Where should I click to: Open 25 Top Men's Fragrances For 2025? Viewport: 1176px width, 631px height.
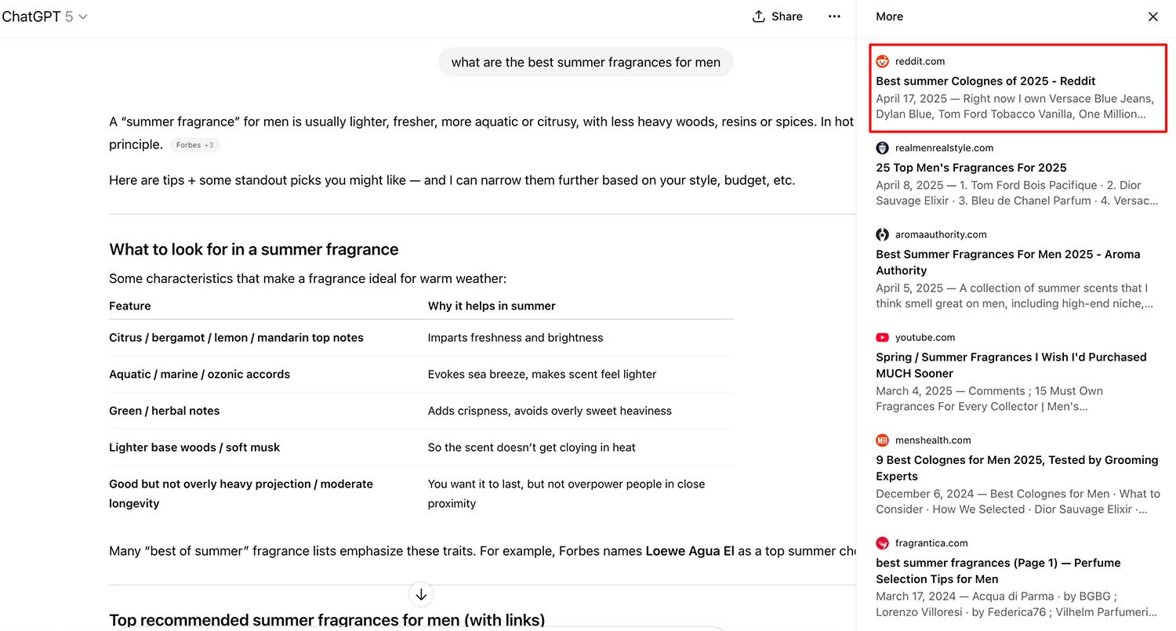tap(971, 167)
